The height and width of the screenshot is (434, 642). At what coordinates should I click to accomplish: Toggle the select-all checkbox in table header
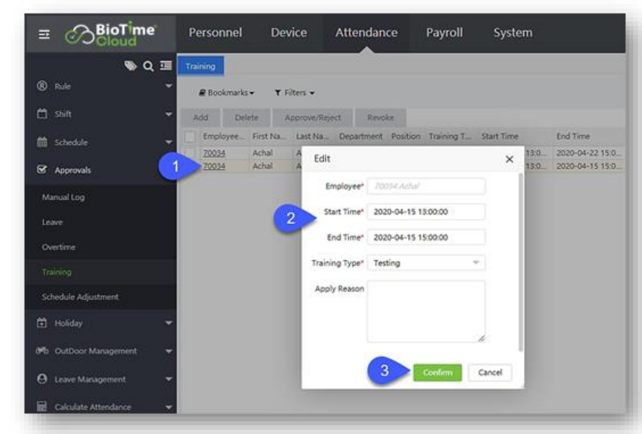(189, 136)
